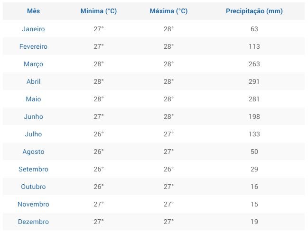Click the 291 precipitation value for Abril

click(x=254, y=81)
